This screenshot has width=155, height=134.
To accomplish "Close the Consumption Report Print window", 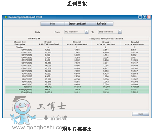I will click(x=149, y=17).
